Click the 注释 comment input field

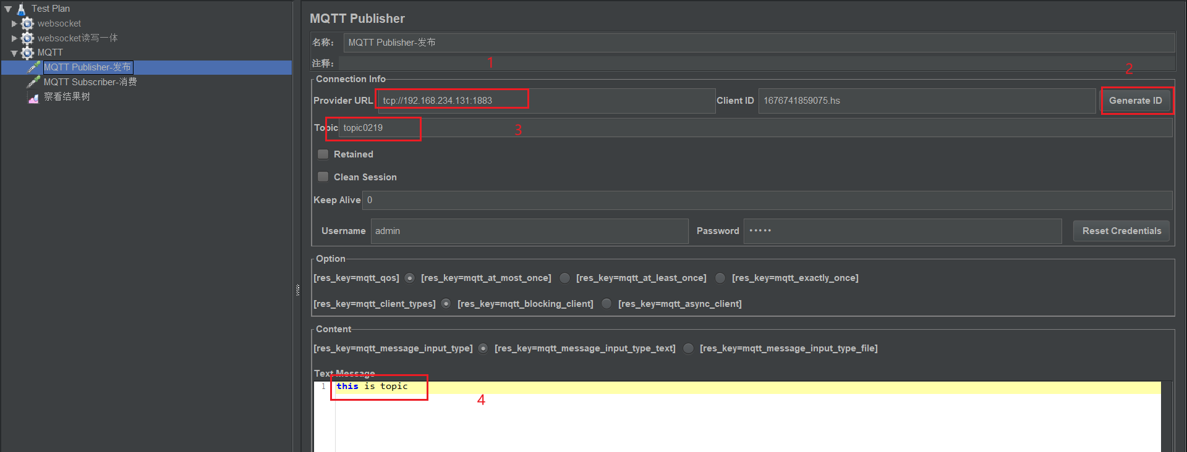757,63
